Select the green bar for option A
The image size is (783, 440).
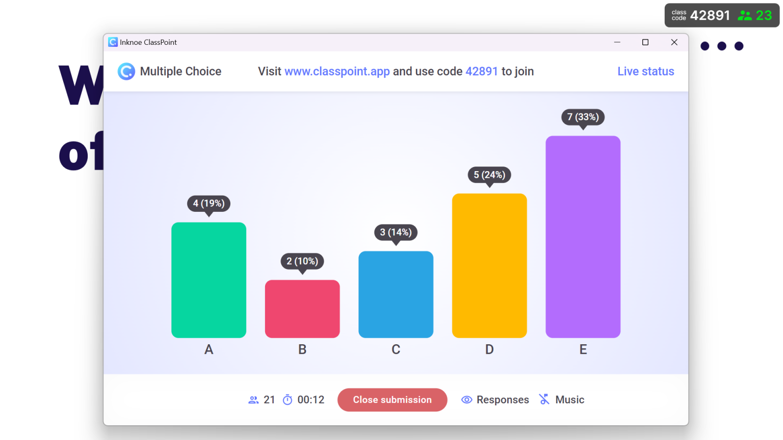coord(208,280)
